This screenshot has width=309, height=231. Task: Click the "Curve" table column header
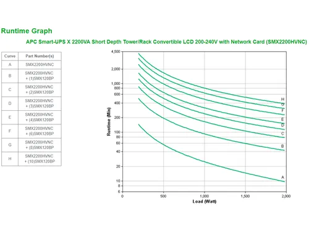(x=10, y=56)
